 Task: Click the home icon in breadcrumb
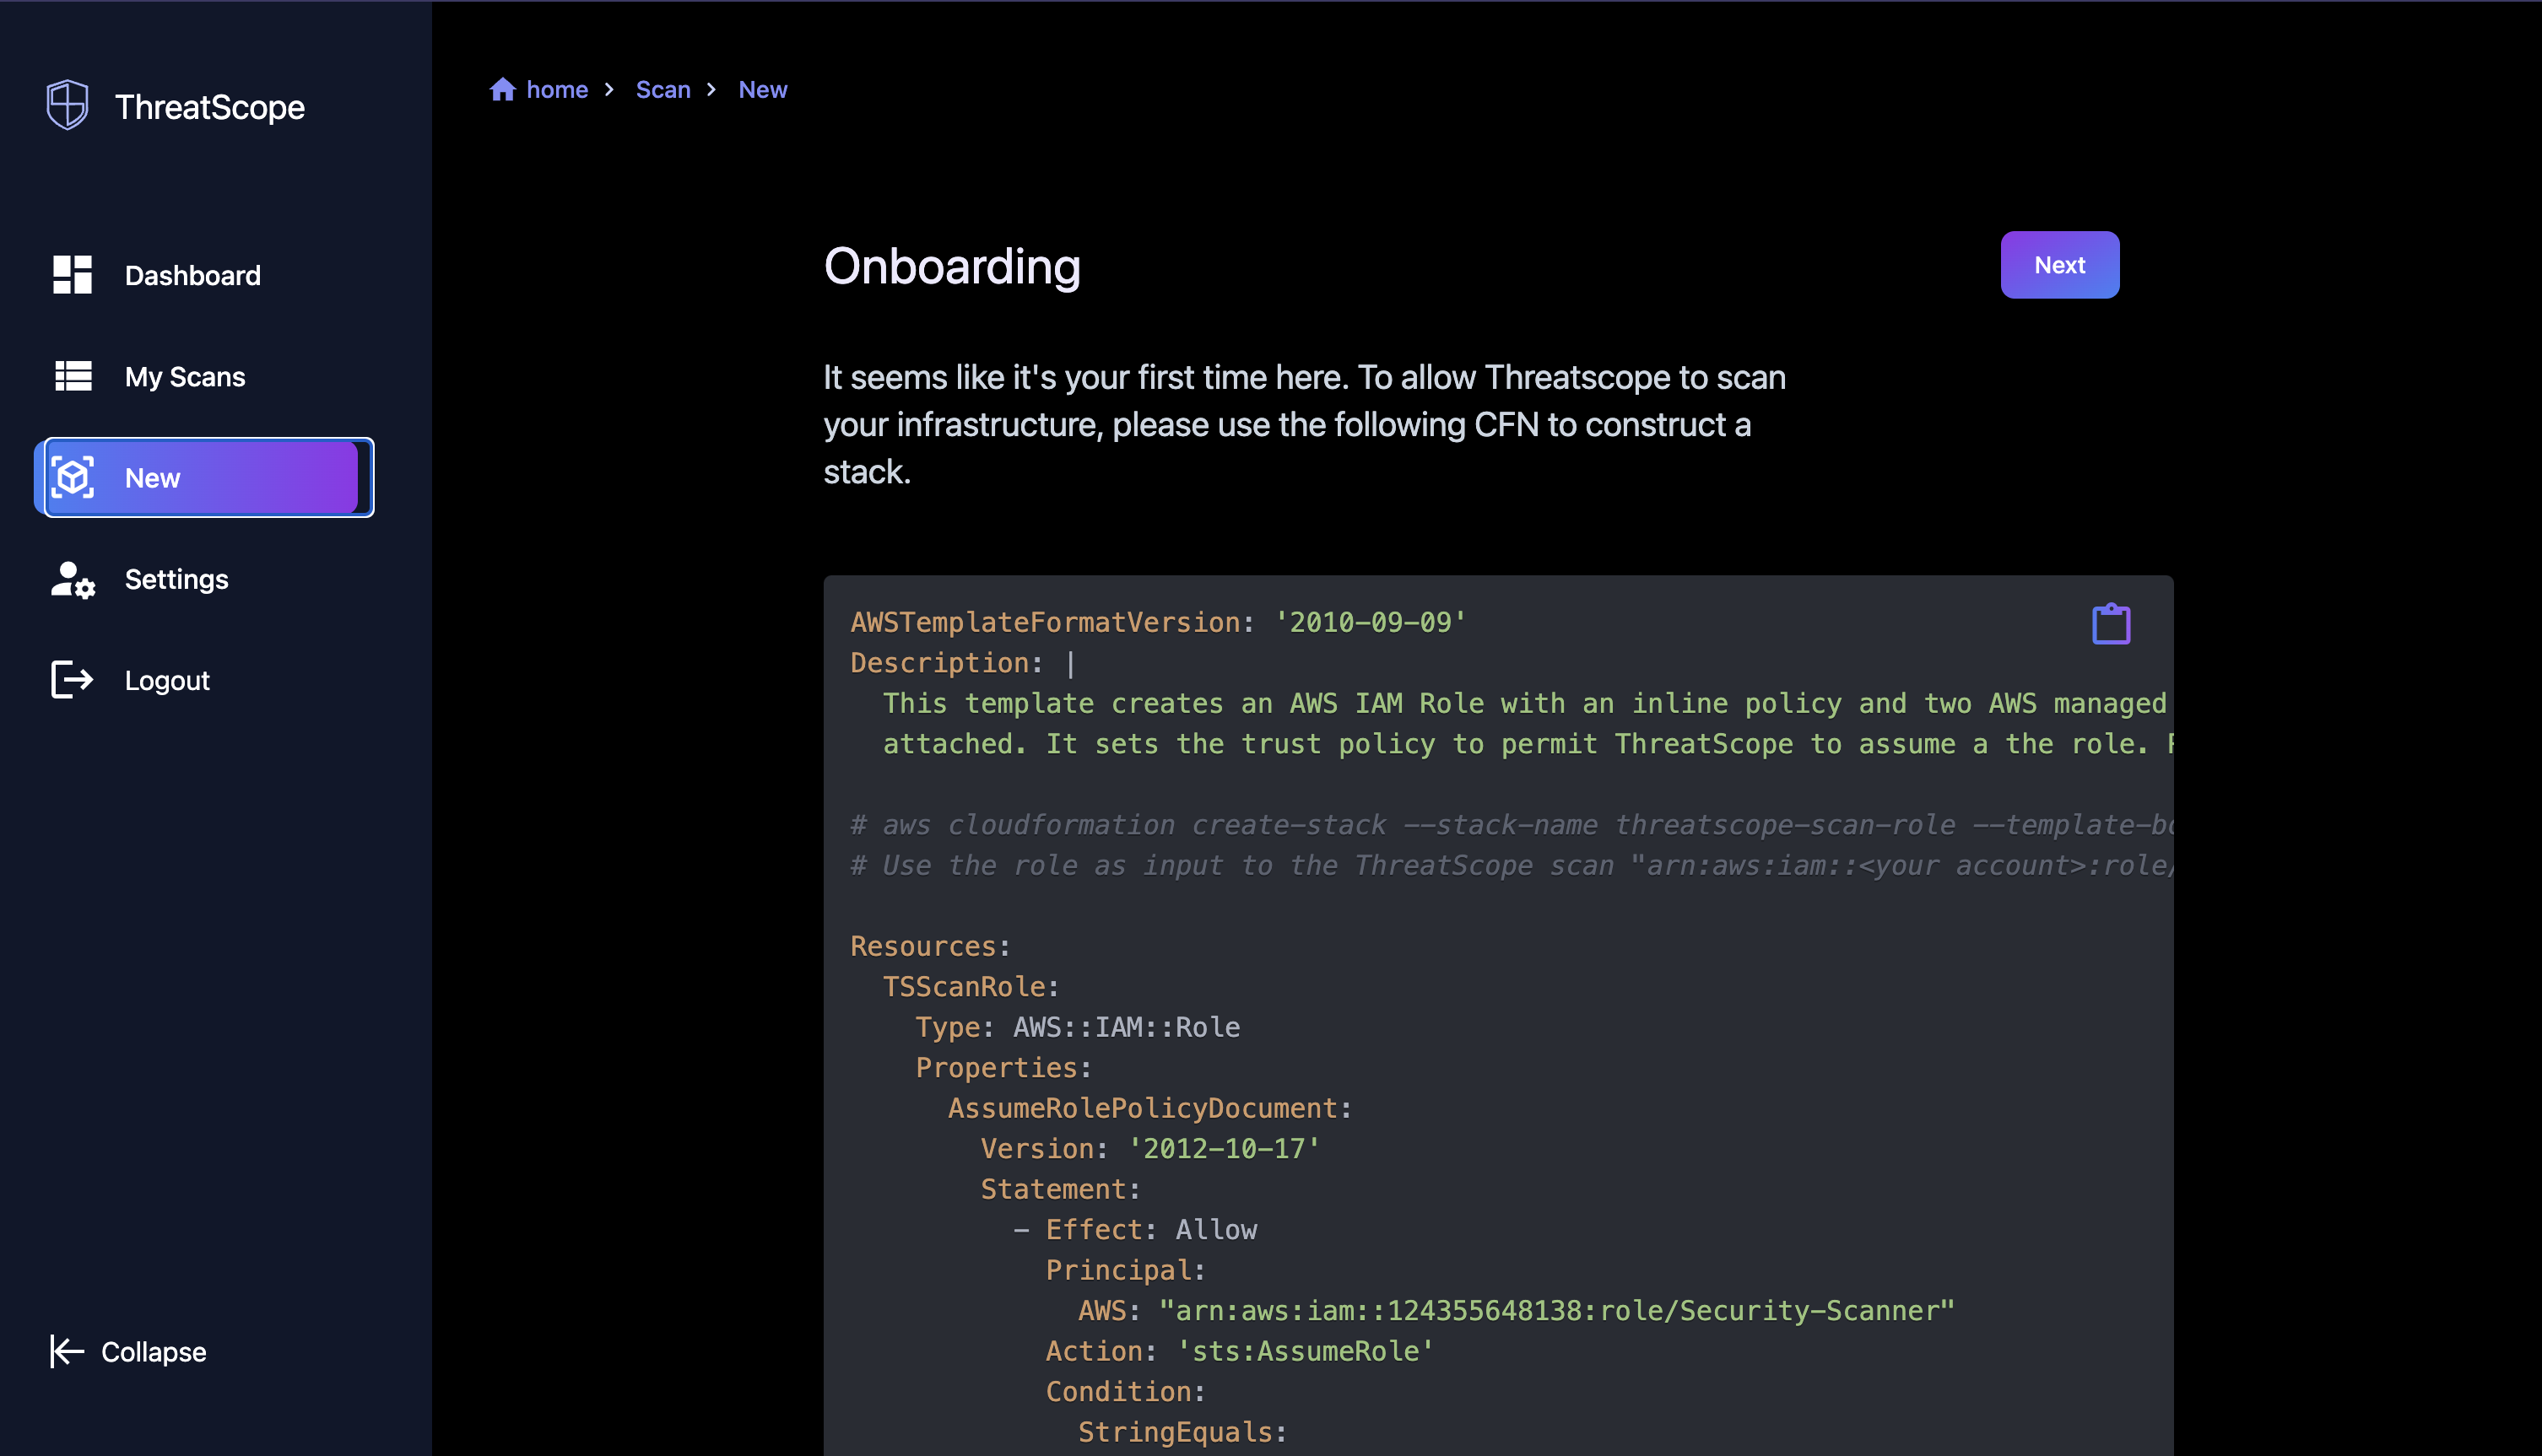(x=503, y=90)
